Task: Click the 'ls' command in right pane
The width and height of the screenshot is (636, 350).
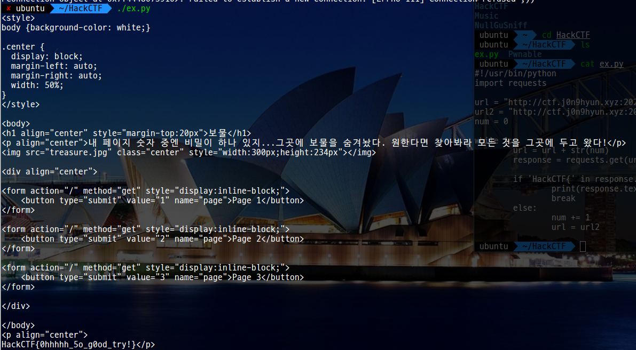Action: [x=585, y=45]
